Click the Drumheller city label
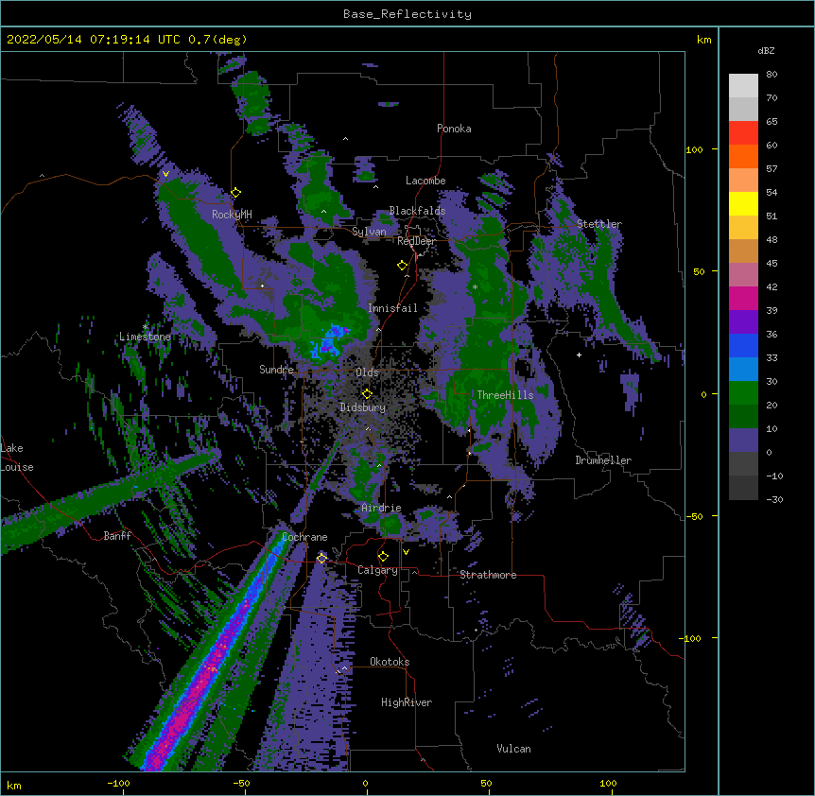The height and width of the screenshot is (796, 815). (x=603, y=460)
